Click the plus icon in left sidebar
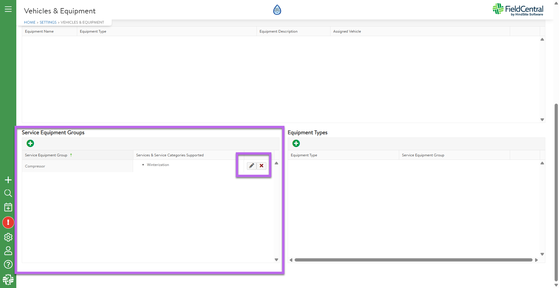The width and height of the screenshot is (559, 288). pos(8,180)
